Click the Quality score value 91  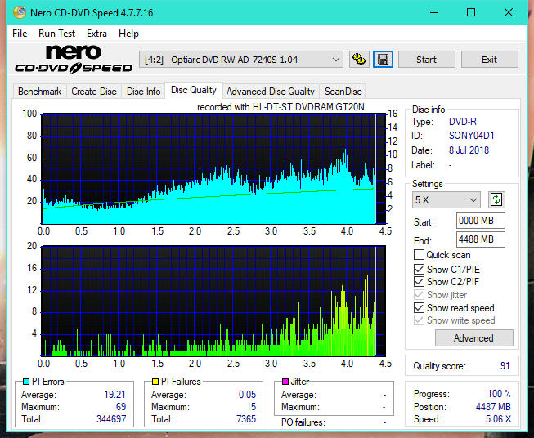(x=505, y=366)
